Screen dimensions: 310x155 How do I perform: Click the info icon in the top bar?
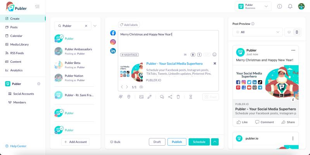pyautogui.click(x=279, y=6)
